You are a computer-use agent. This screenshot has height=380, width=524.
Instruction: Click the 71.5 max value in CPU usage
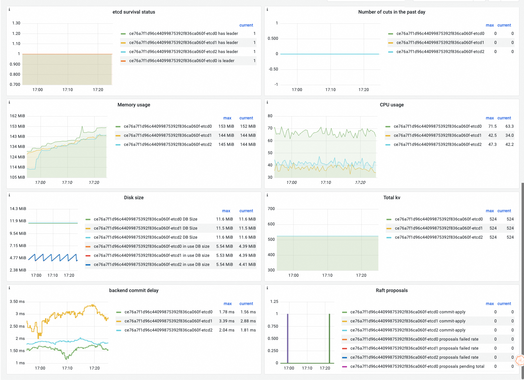pyautogui.click(x=493, y=126)
